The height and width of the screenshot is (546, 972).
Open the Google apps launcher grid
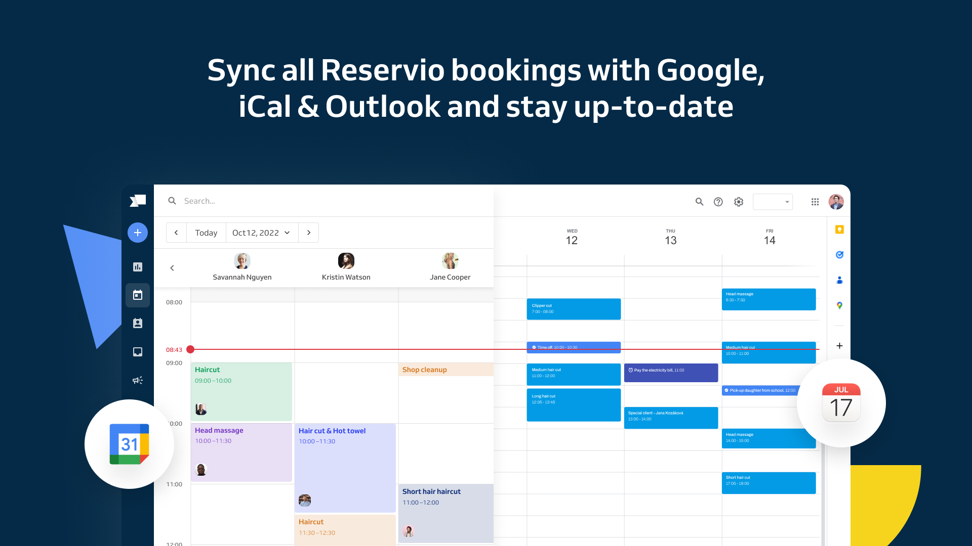815,201
